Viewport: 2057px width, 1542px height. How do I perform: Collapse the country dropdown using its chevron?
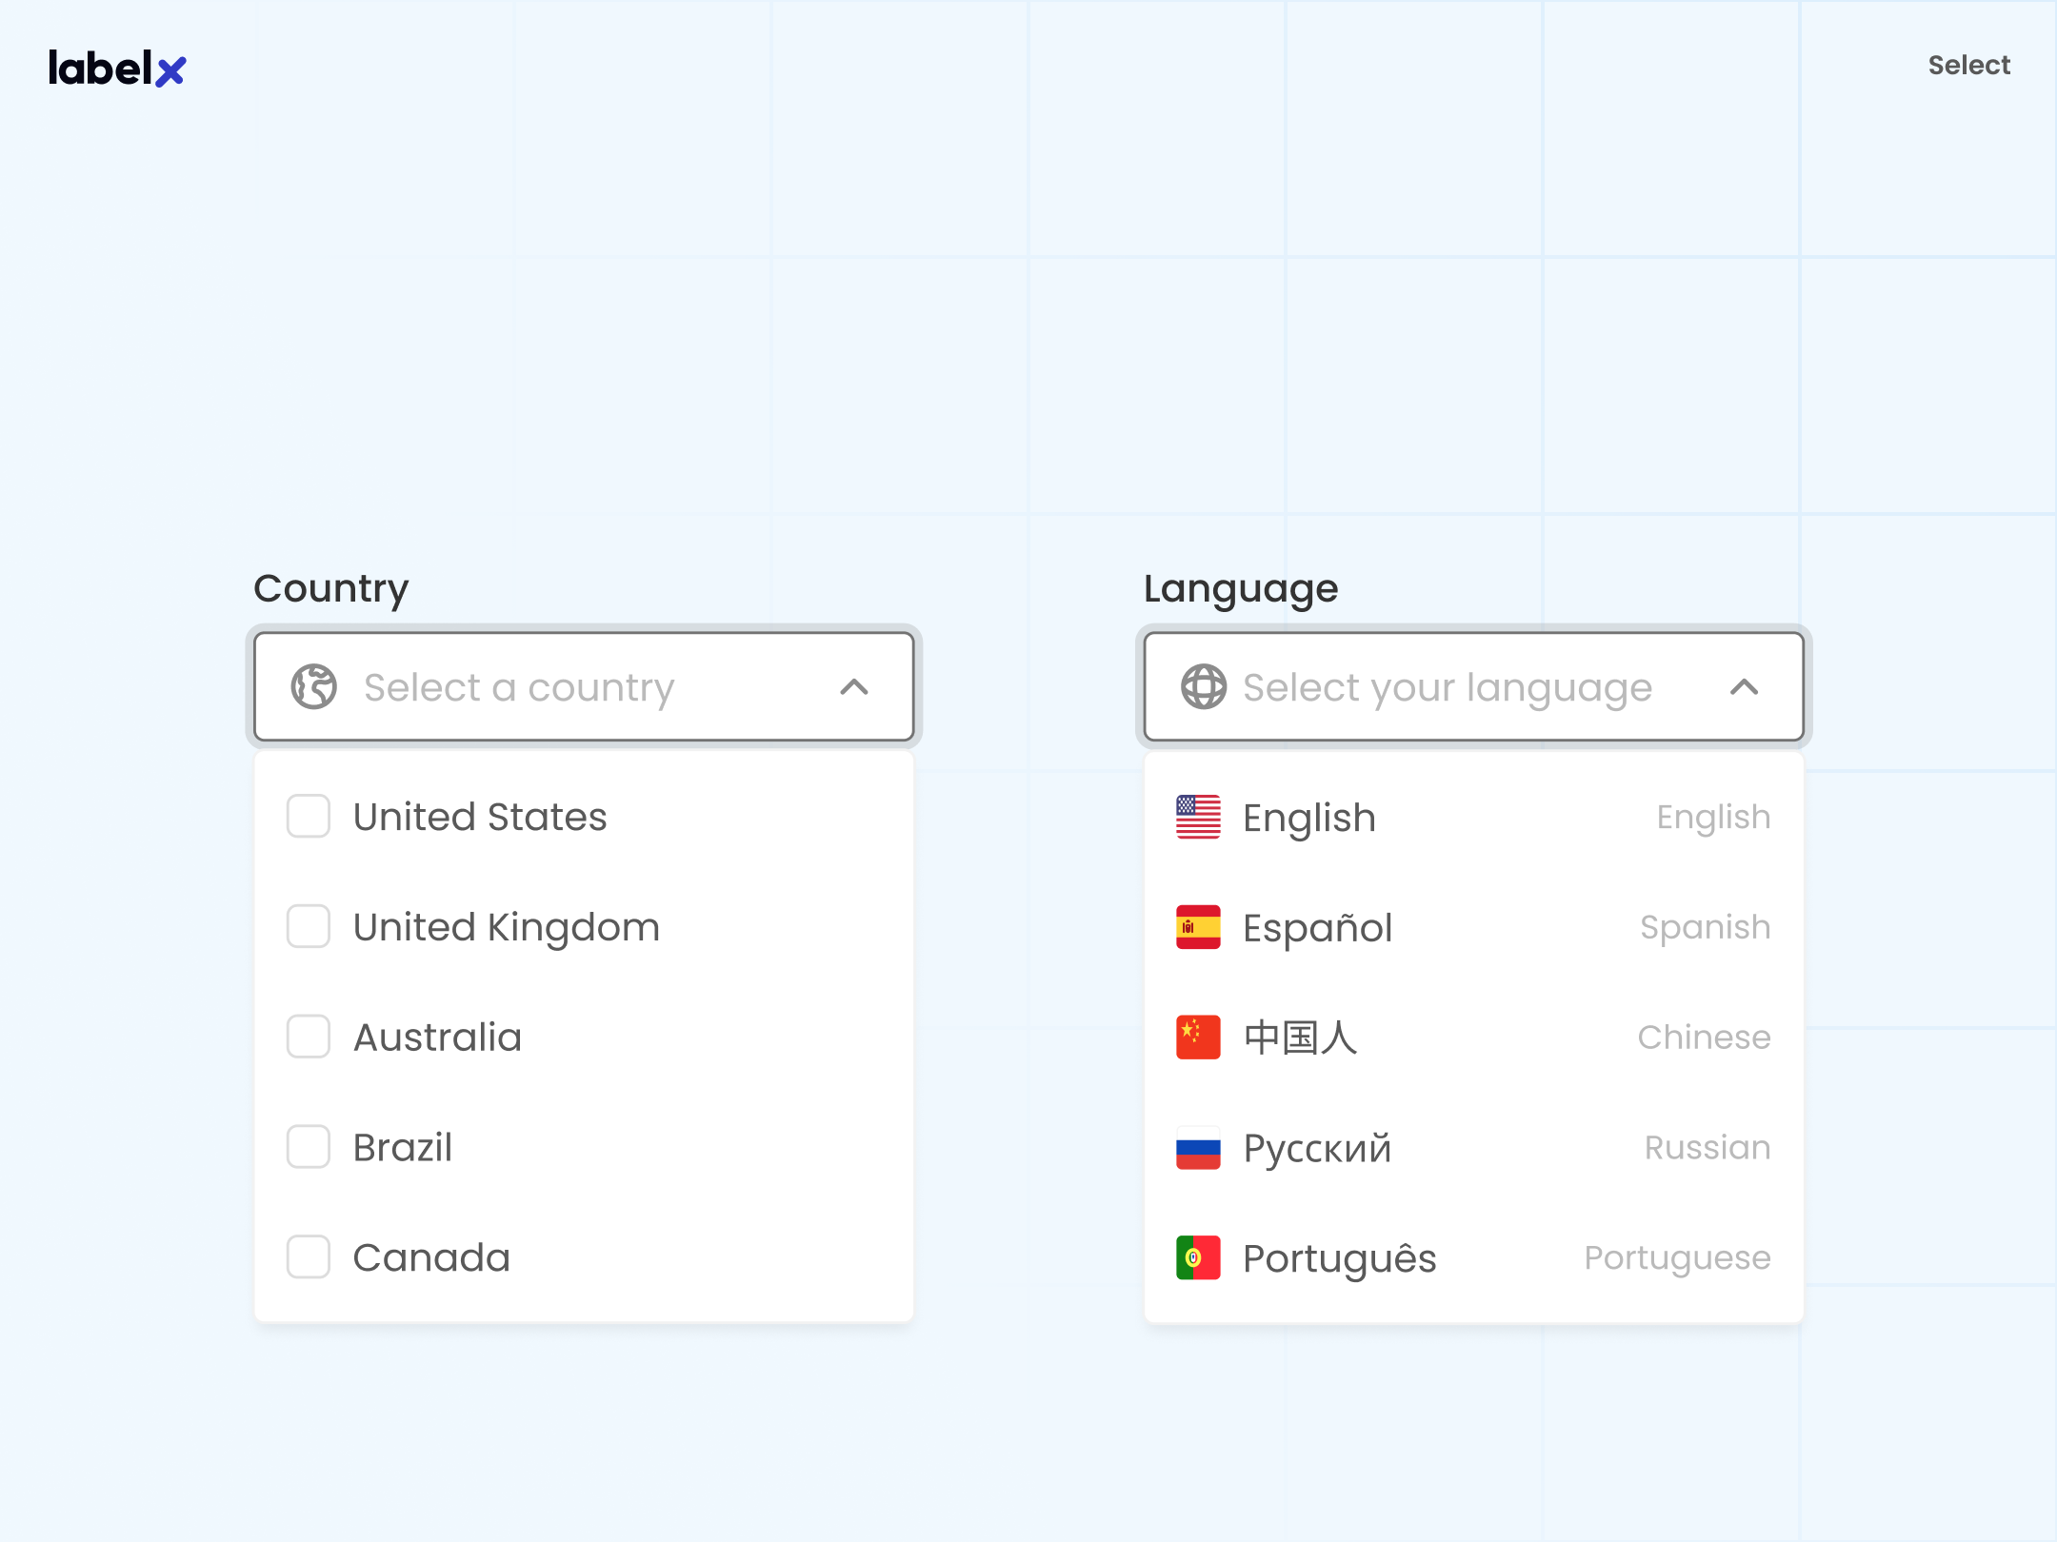click(x=854, y=686)
